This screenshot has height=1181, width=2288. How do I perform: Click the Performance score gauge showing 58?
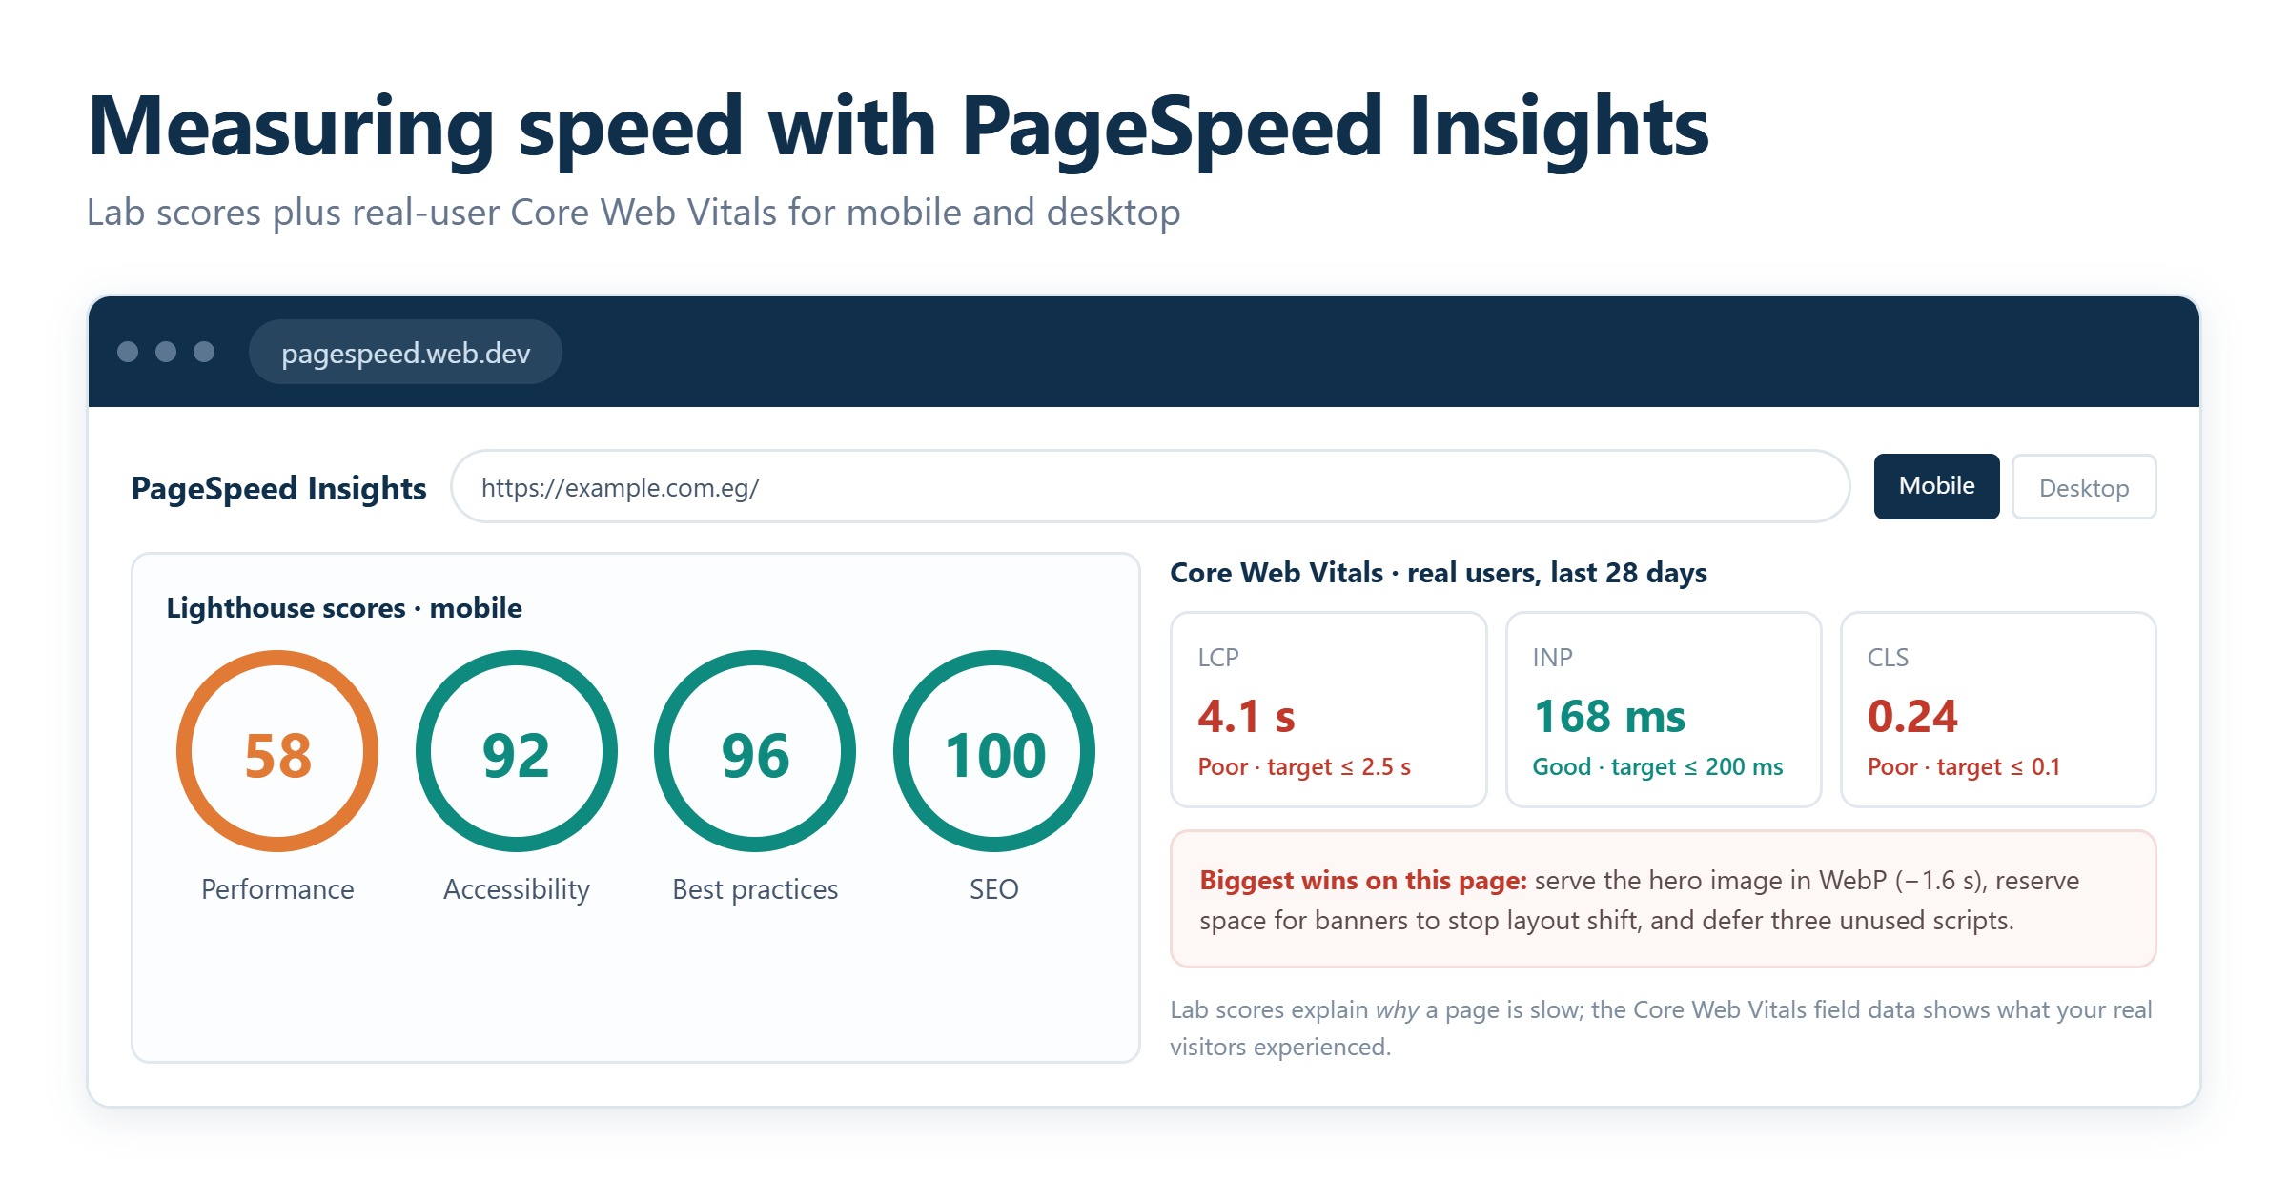277,751
